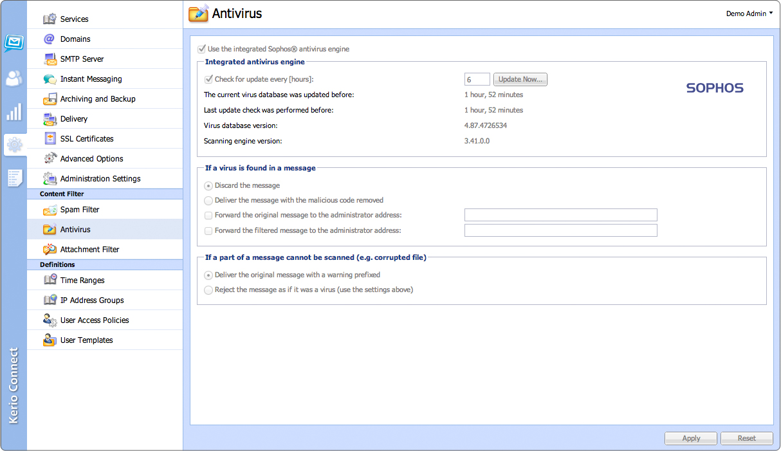Toggle Check for update every hours checkbox
This screenshot has height=451, width=781.
[208, 79]
